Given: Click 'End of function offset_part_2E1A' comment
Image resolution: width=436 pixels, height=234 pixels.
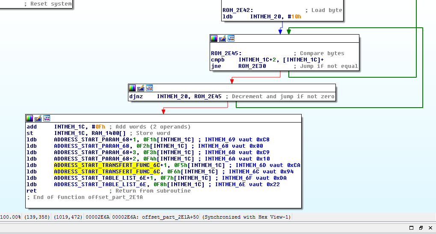Looking at the screenshot, I should [x=88, y=197].
